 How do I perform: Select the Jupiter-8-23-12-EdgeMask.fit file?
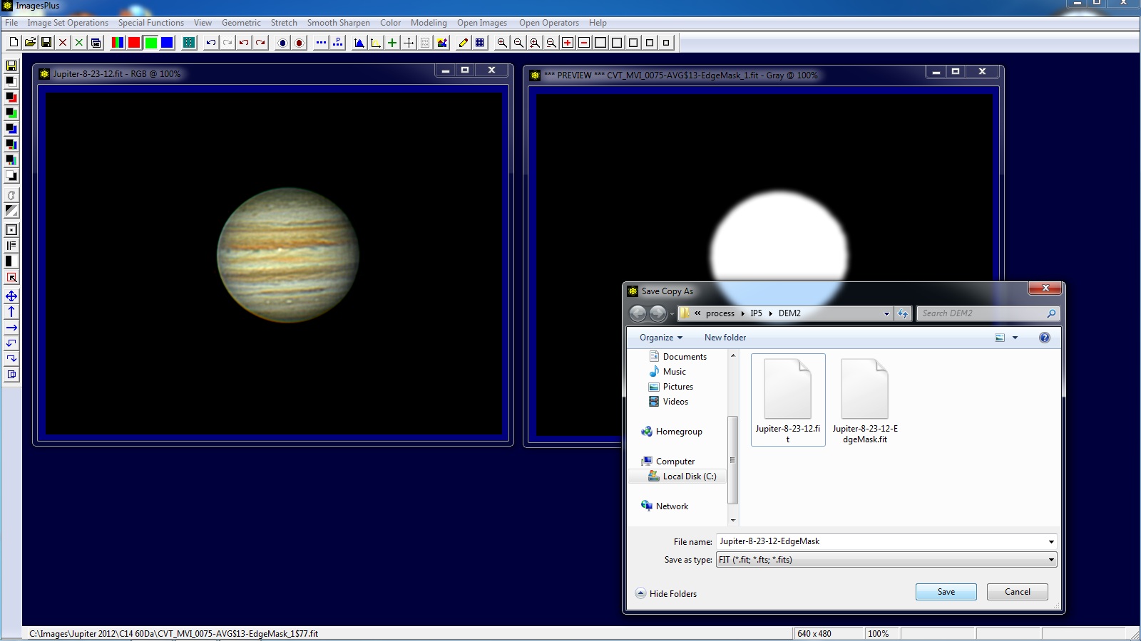(865, 400)
